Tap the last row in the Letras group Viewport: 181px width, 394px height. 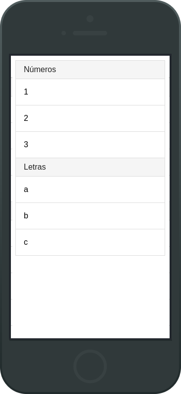(90, 242)
